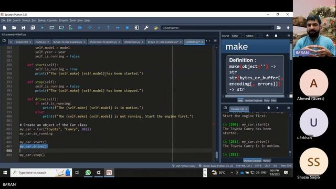
Task: Switch to routes.py editor tab
Action: pyautogui.click(x=41, y=42)
